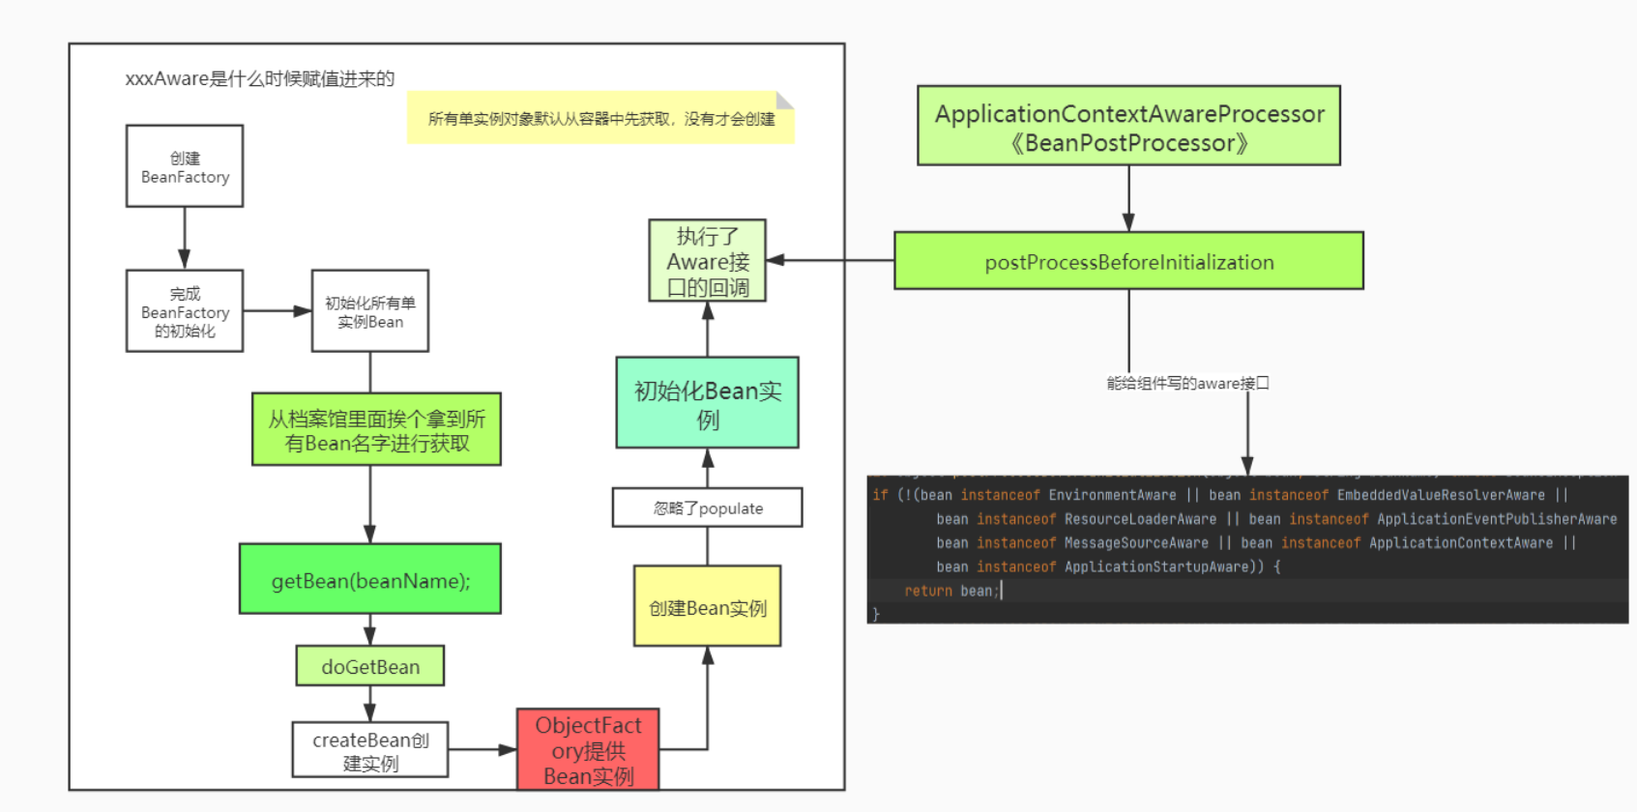Click the teal 初始化Bean实例 box
The height and width of the screenshot is (812, 1637).
click(708, 403)
